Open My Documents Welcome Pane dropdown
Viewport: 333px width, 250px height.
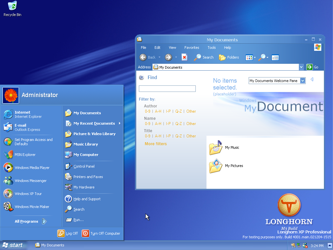click(303, 81)
